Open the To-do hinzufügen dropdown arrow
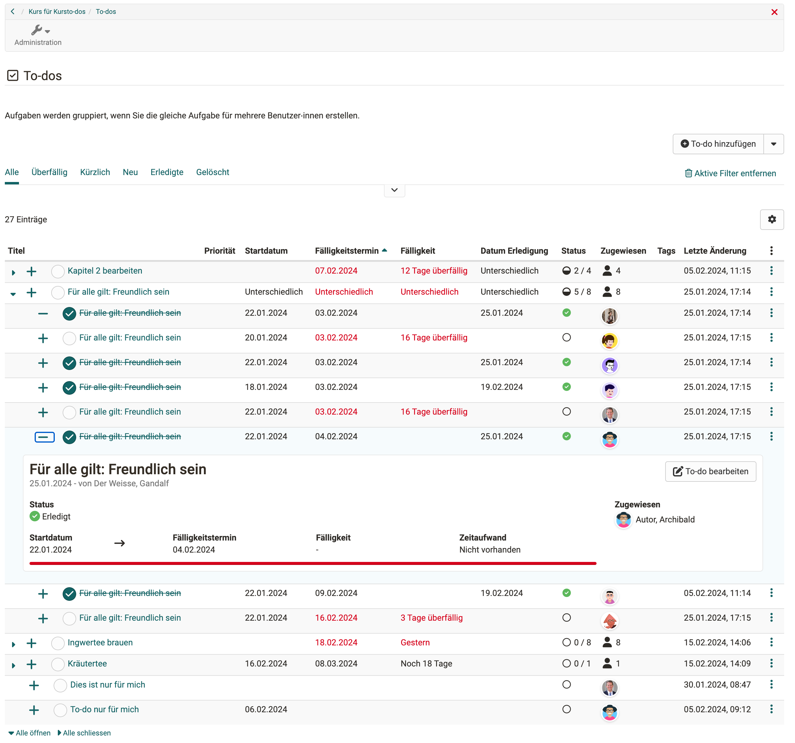This screenshot has width=795, height=743. [773, 144]
